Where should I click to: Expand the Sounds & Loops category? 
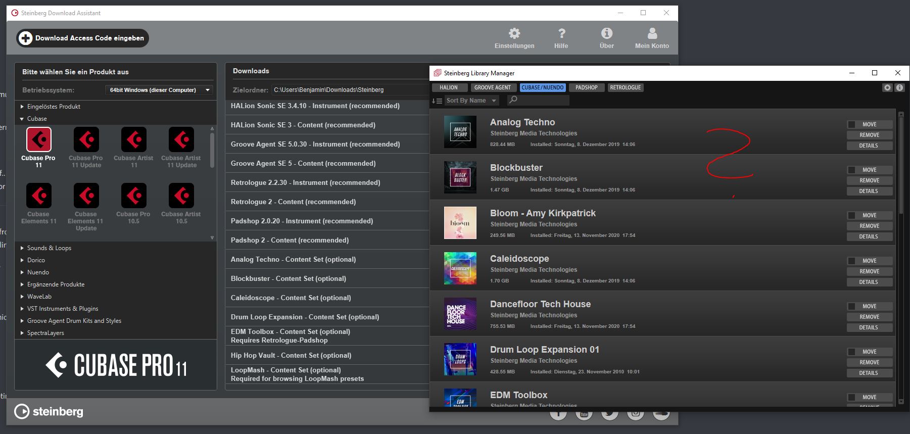click(22, 248)
